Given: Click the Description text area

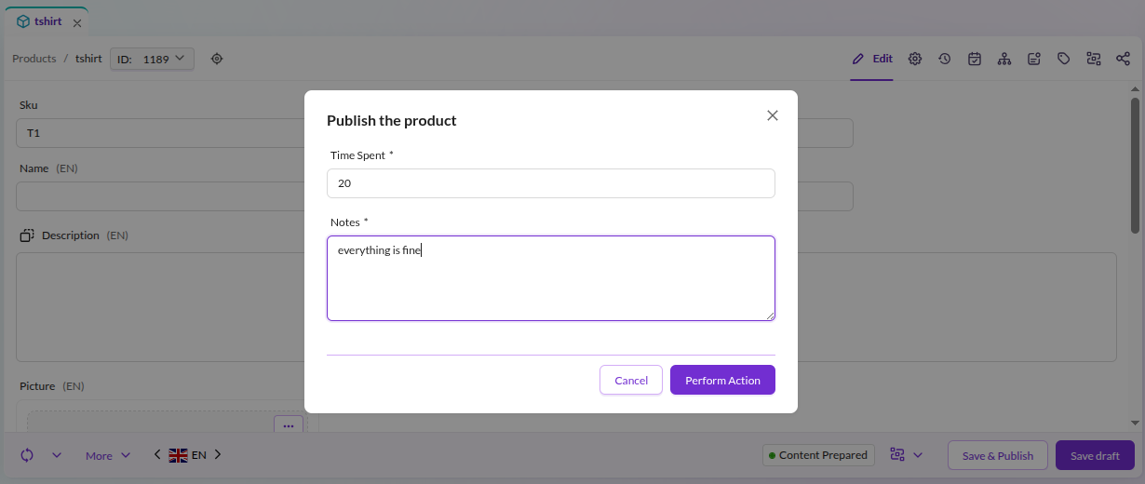Looking at the screenshot, I should click(566, 307).
